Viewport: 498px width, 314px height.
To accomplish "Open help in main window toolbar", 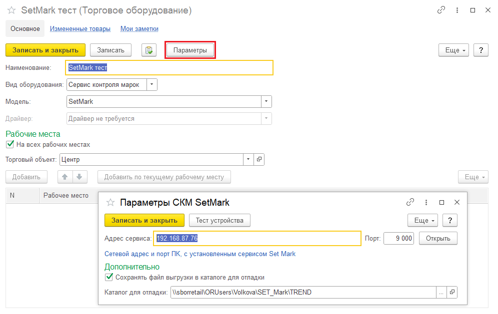I will (481, 50).
